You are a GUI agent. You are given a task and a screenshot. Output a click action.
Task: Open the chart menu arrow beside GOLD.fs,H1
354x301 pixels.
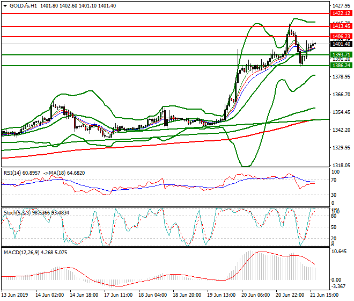[5, 6]
